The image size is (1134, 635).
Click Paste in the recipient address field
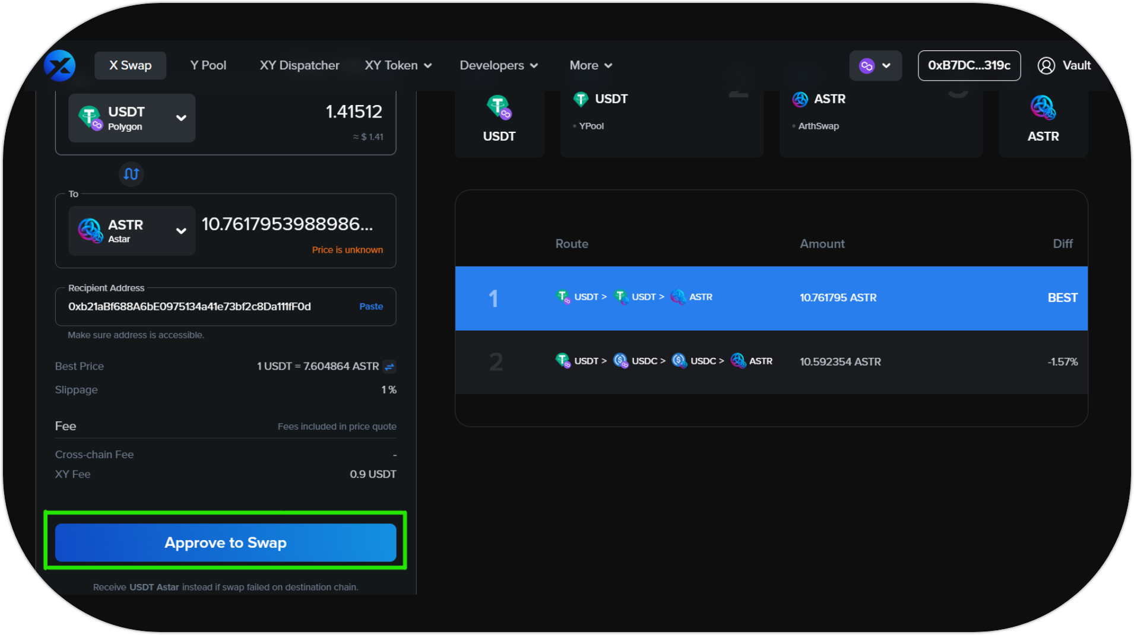coord(371,307)
